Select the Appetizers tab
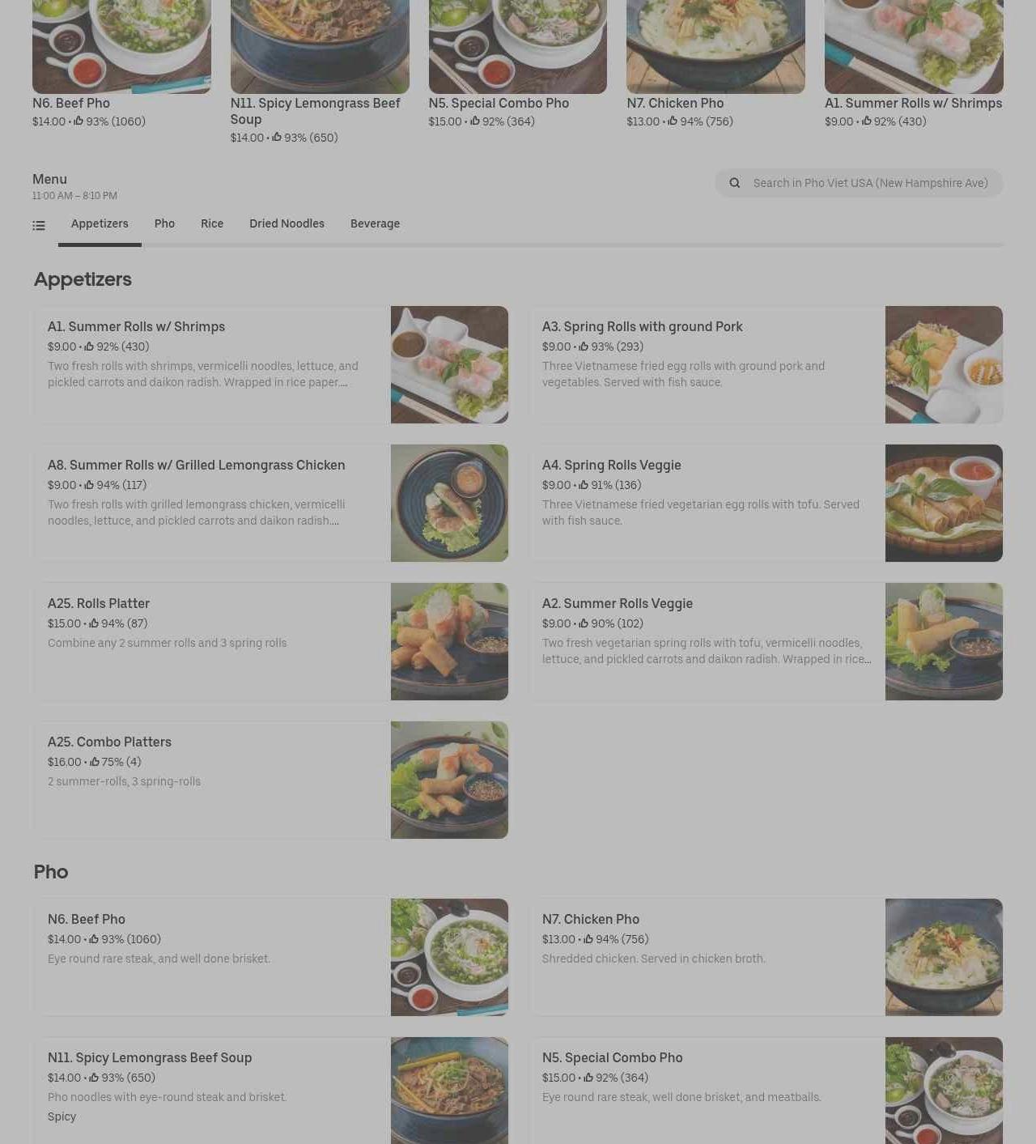This screenshot has height=1144, width=1036. click(100, 223)
